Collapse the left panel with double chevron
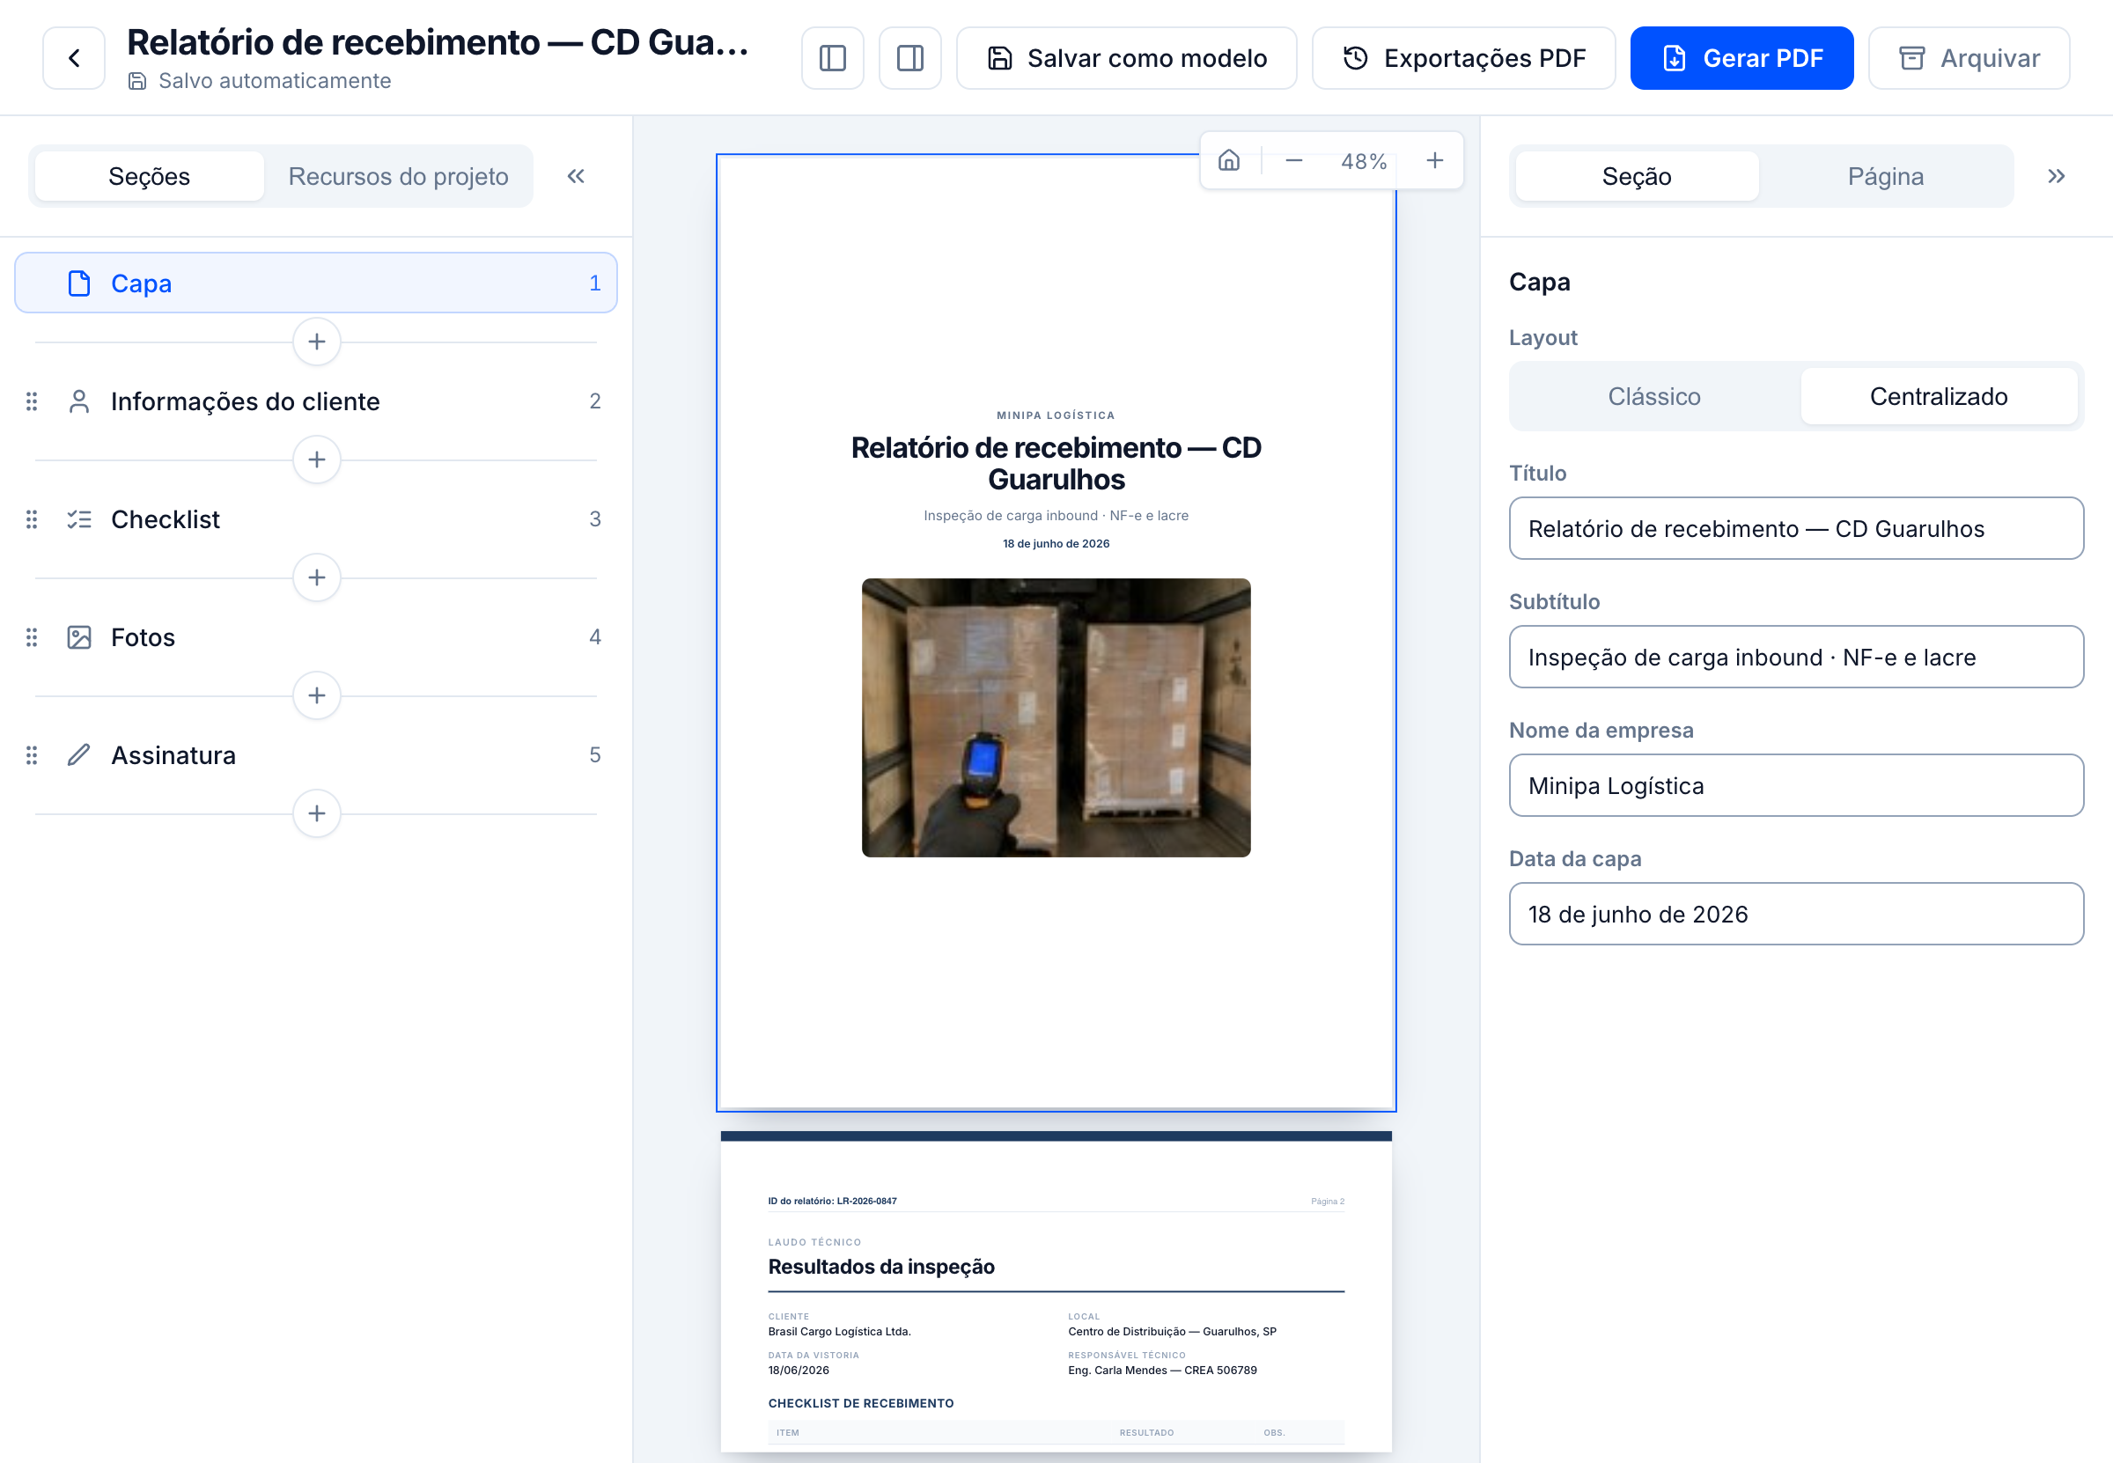The width and height of the screenshot is (2113, 1463). pos(576,176)
